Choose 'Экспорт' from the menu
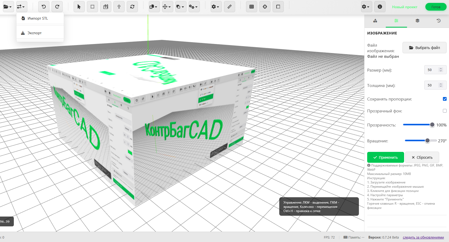The height and width of the screenshot is (242, 449). [35, 33]
